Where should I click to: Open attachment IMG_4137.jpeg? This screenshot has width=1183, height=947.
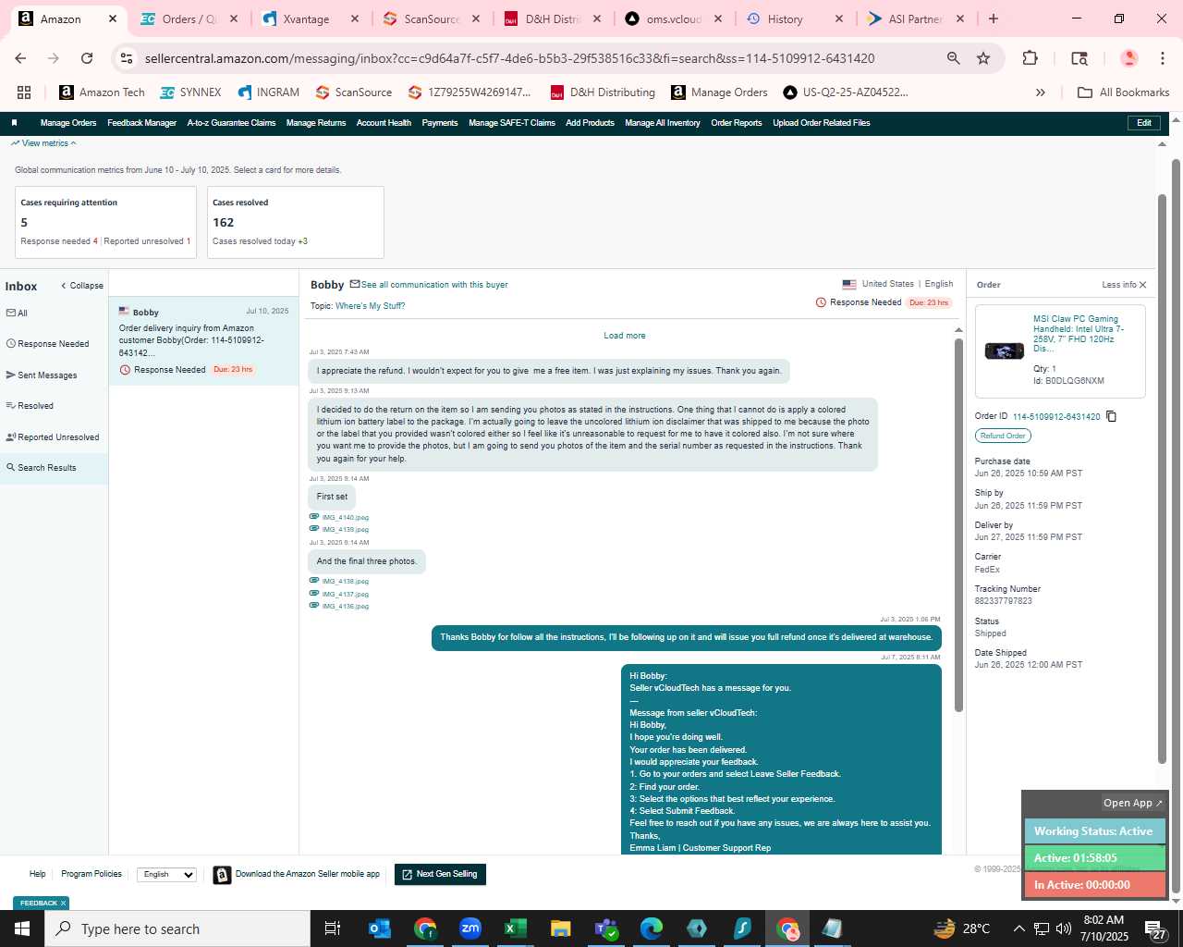[x=345, y=594]
